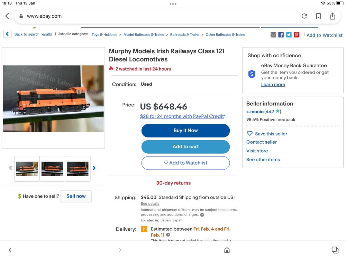Share listing on Pinterest
This screenshot has height=259, width=346.
297,35
